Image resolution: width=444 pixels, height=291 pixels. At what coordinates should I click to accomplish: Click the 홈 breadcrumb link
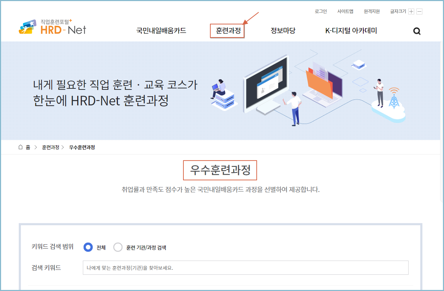point(28,148)
